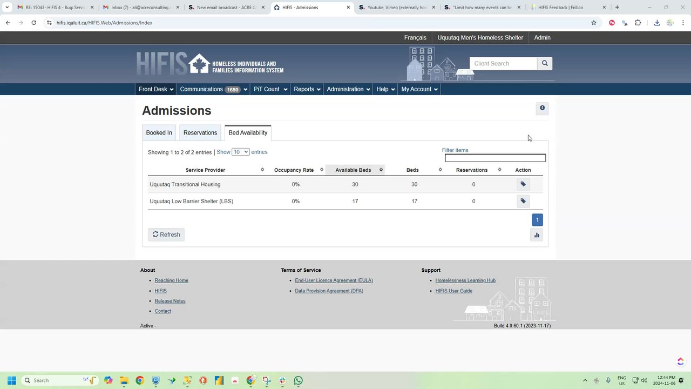Click the HIFIS maple leaf logo

click(199, 64)
